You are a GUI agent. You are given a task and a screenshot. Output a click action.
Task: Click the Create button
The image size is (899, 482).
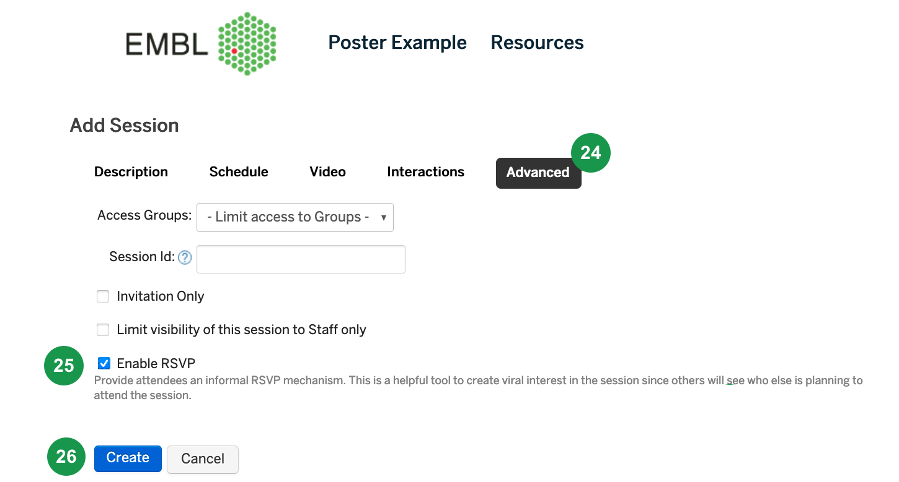[x=128, y=458]
